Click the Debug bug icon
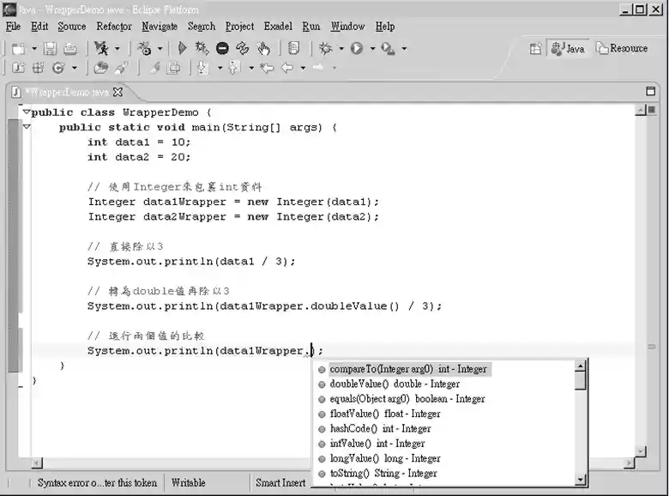669x496 pixels. point(325,49)
